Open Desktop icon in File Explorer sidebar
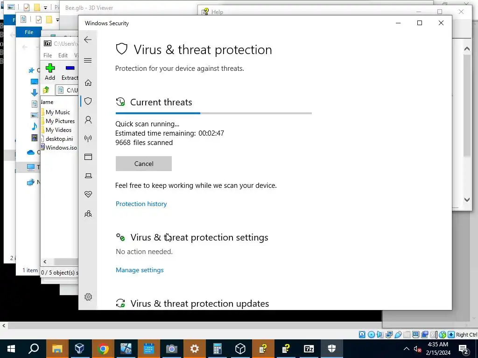Viewport: 478px width, 358px height. coord(35,82)
